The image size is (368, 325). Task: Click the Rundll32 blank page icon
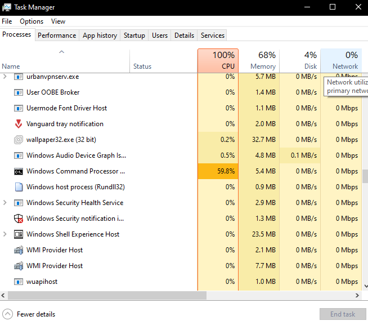[x=19, y=187]
